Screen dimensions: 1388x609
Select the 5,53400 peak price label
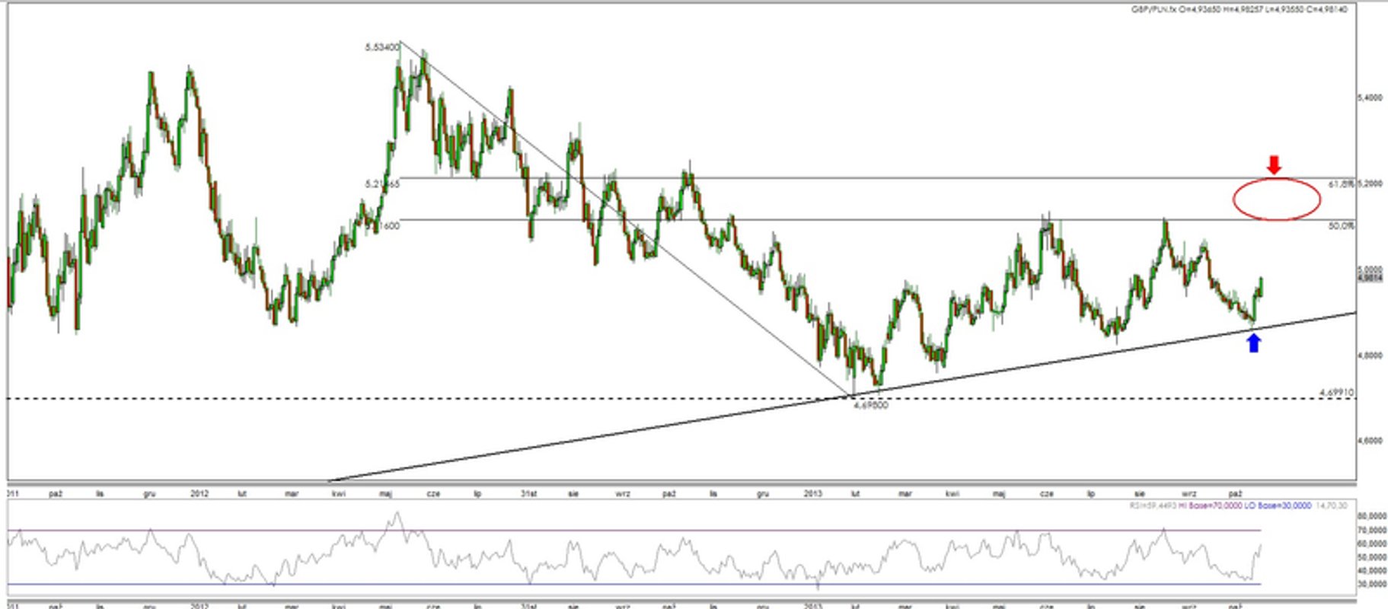[381, 47]
